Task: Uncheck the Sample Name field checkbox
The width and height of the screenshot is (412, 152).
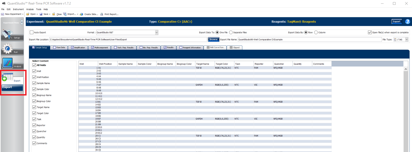Action: click(34, 83)
